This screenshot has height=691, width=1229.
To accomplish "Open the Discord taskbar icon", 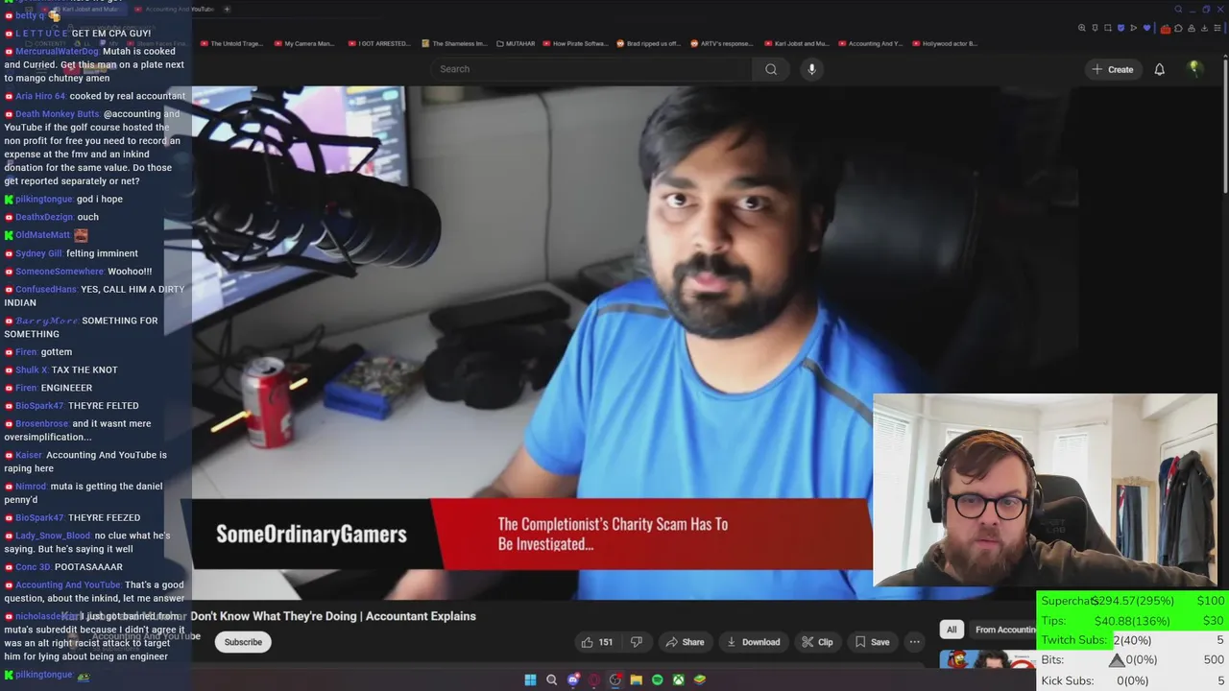I will pos(573,679).
